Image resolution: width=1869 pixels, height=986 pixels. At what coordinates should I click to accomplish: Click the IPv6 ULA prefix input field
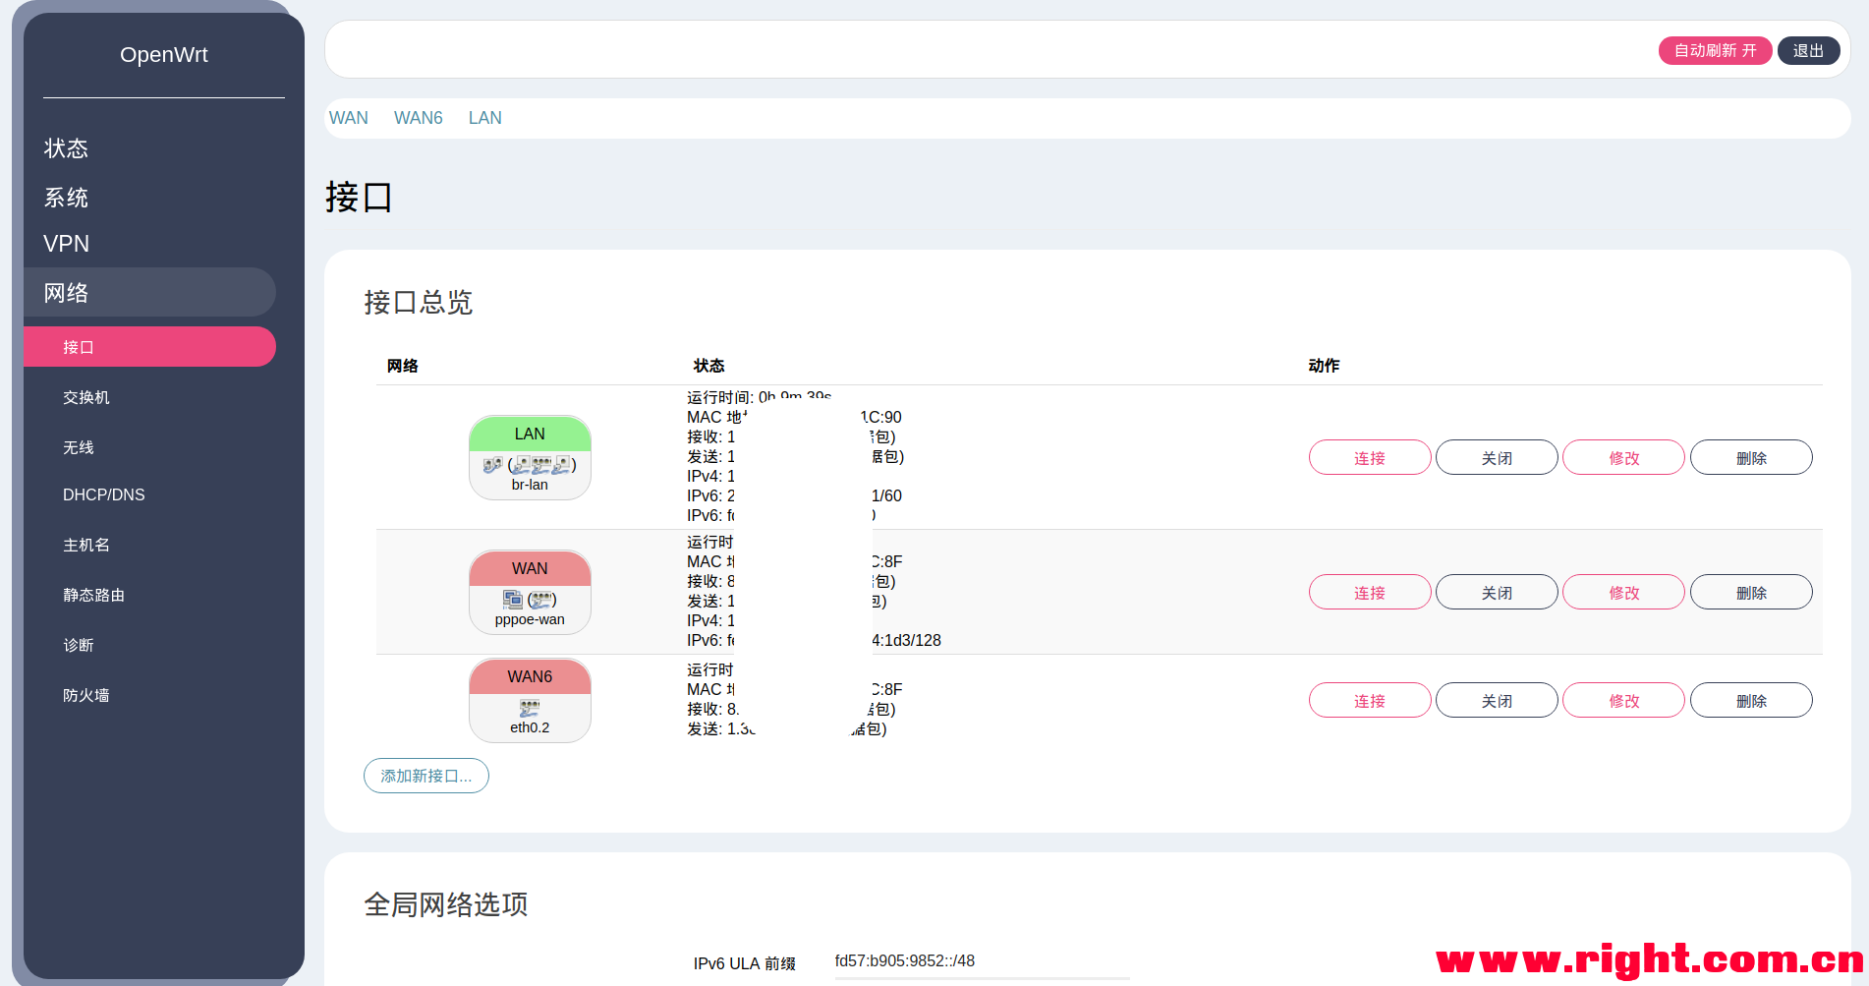tap(981, 962)
